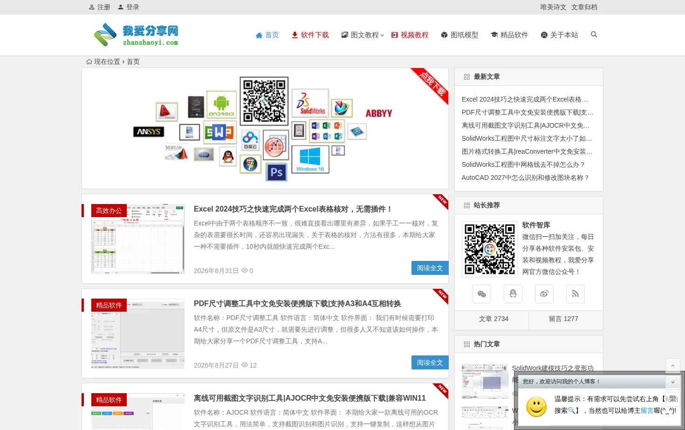
Task: Click the 高效办公 category tag
Action: 109,211
